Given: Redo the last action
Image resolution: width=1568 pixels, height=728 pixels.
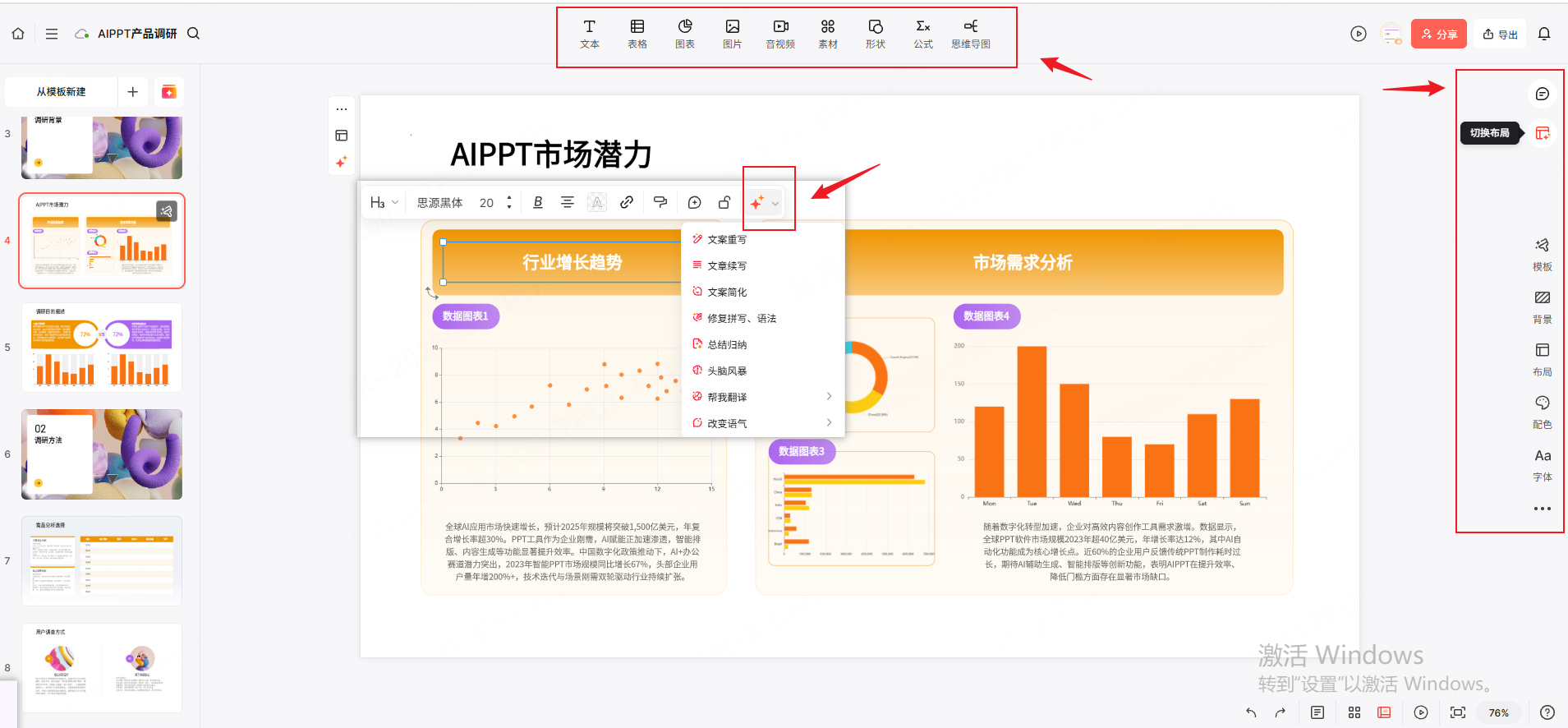Looking at the screenshot, I should point(1280,712).
